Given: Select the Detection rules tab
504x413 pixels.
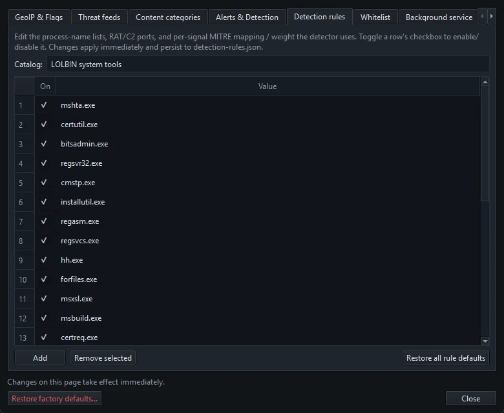Looking at the screenshot, I should [319, 16].
